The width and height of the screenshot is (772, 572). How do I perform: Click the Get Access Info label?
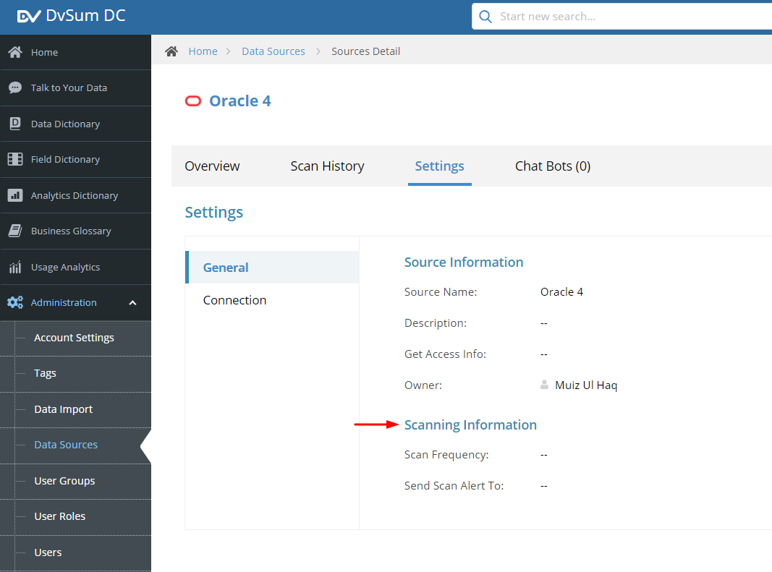(x=445, y=354)
